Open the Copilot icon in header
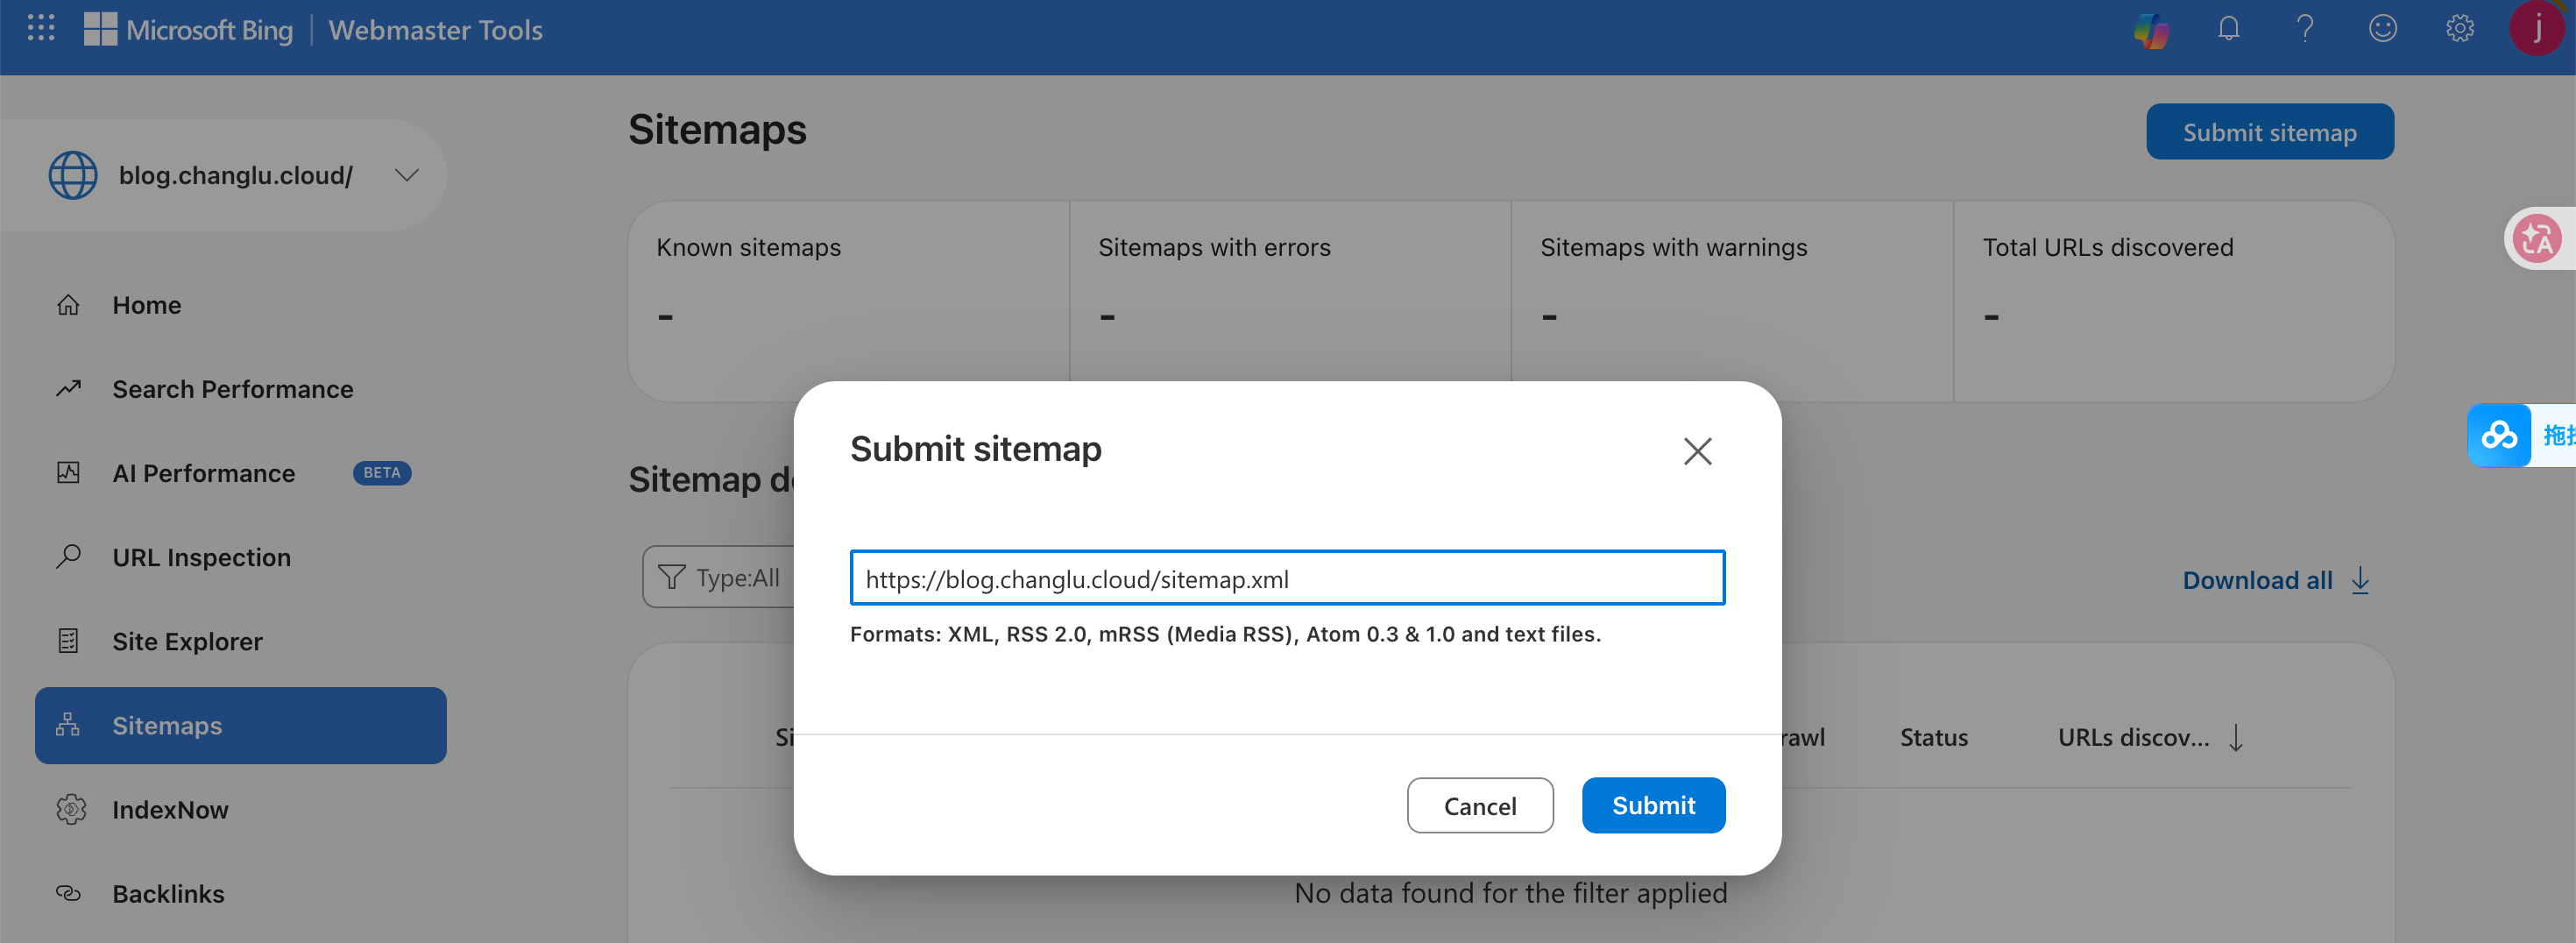 point(2151,29)
